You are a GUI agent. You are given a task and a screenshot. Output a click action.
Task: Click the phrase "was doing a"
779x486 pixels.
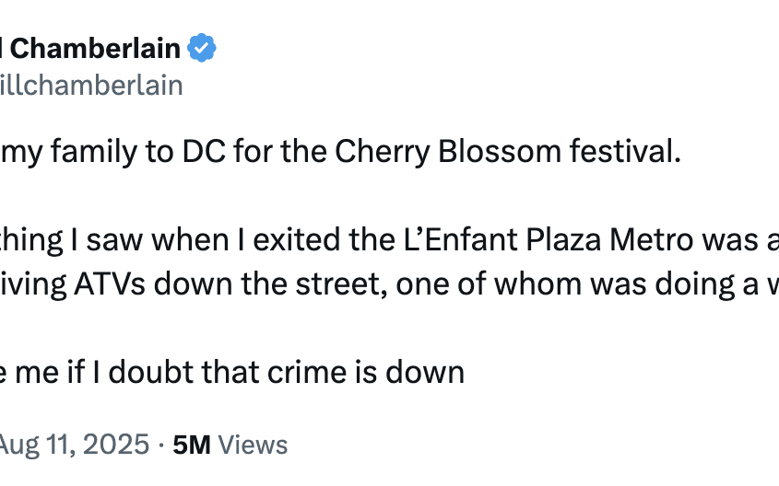coord(688,284)
